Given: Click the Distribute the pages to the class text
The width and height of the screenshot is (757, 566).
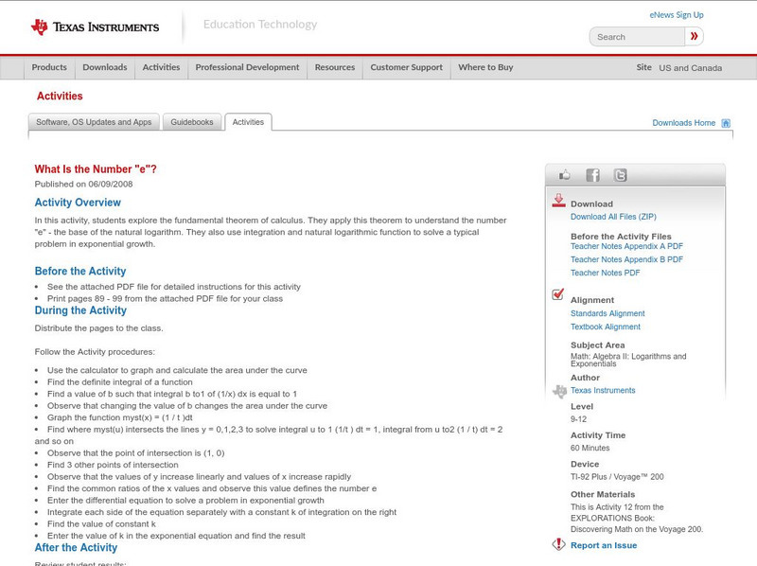Looking at the screenshot, I should [99, 328].
